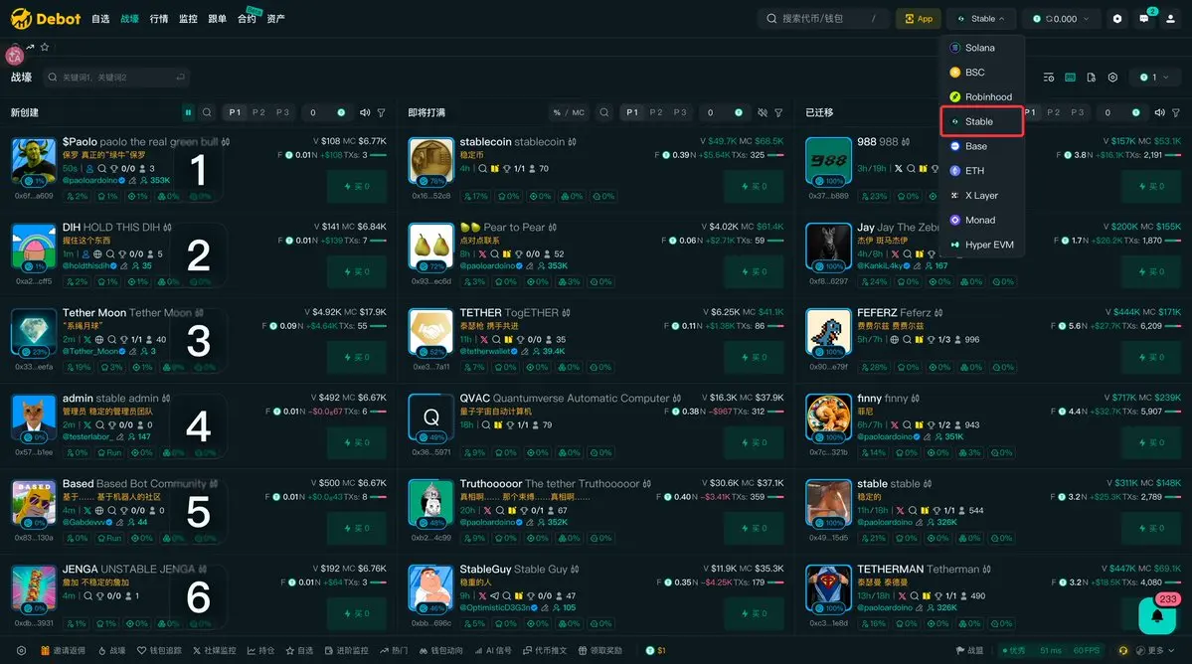Click buy button on $Paolo row
Viewport: 1192px width, 664px height.
click(x=357, y=186)
